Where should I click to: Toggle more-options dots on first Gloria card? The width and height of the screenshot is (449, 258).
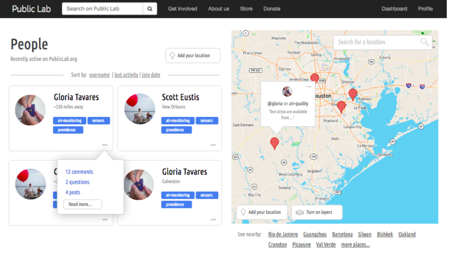(105, 145)
